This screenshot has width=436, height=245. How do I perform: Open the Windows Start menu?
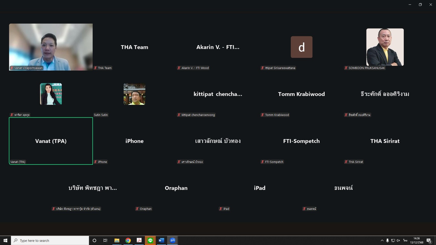click(5, 240)
